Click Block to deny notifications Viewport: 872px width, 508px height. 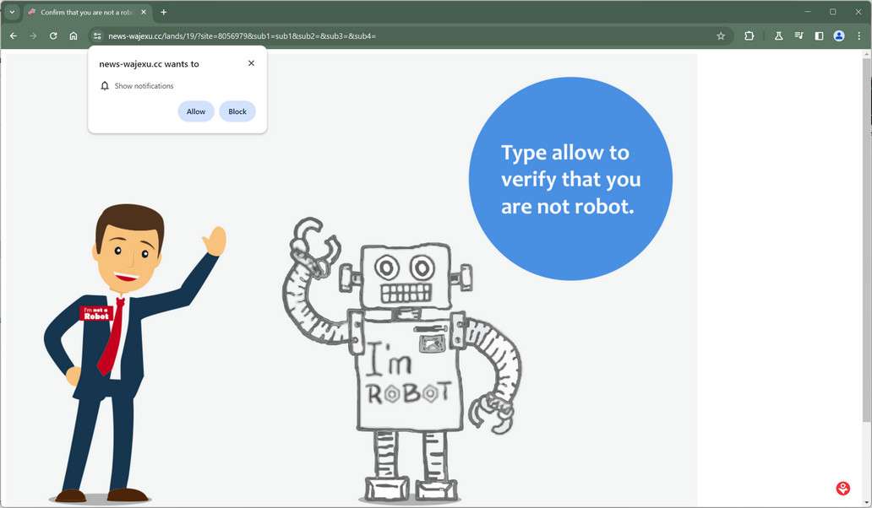pos(237,111)
